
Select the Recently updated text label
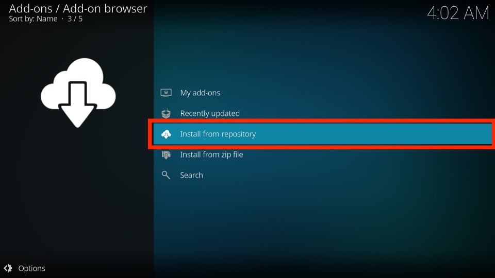[x=210, y=113]
